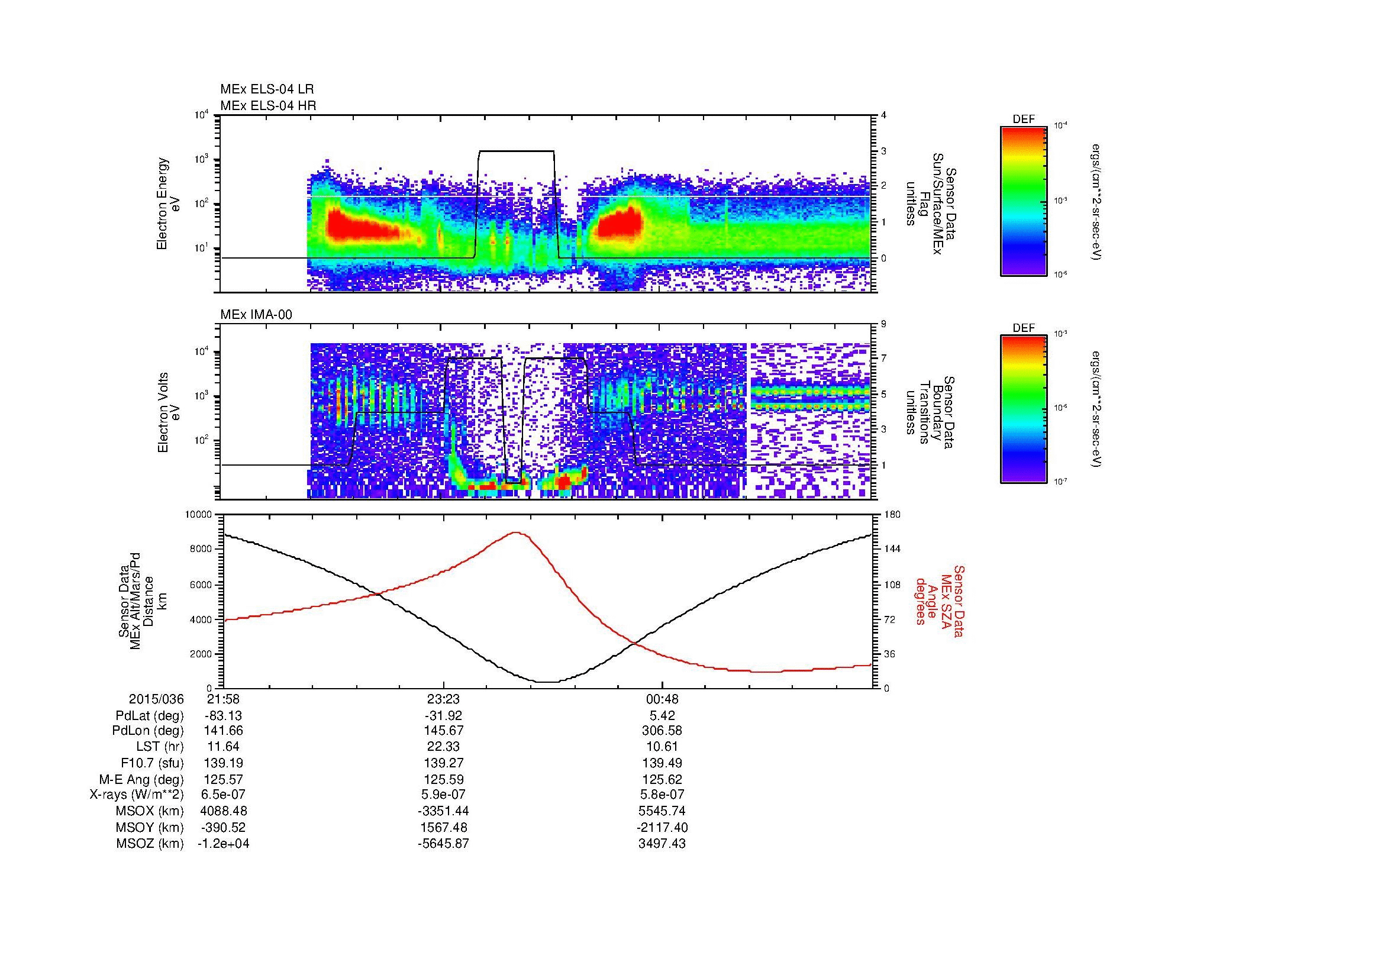This screenshot has height=978, width=1384.
Task: Click the flag plateau at value 3 in ELS panel
Action: [x=516, y=151]
